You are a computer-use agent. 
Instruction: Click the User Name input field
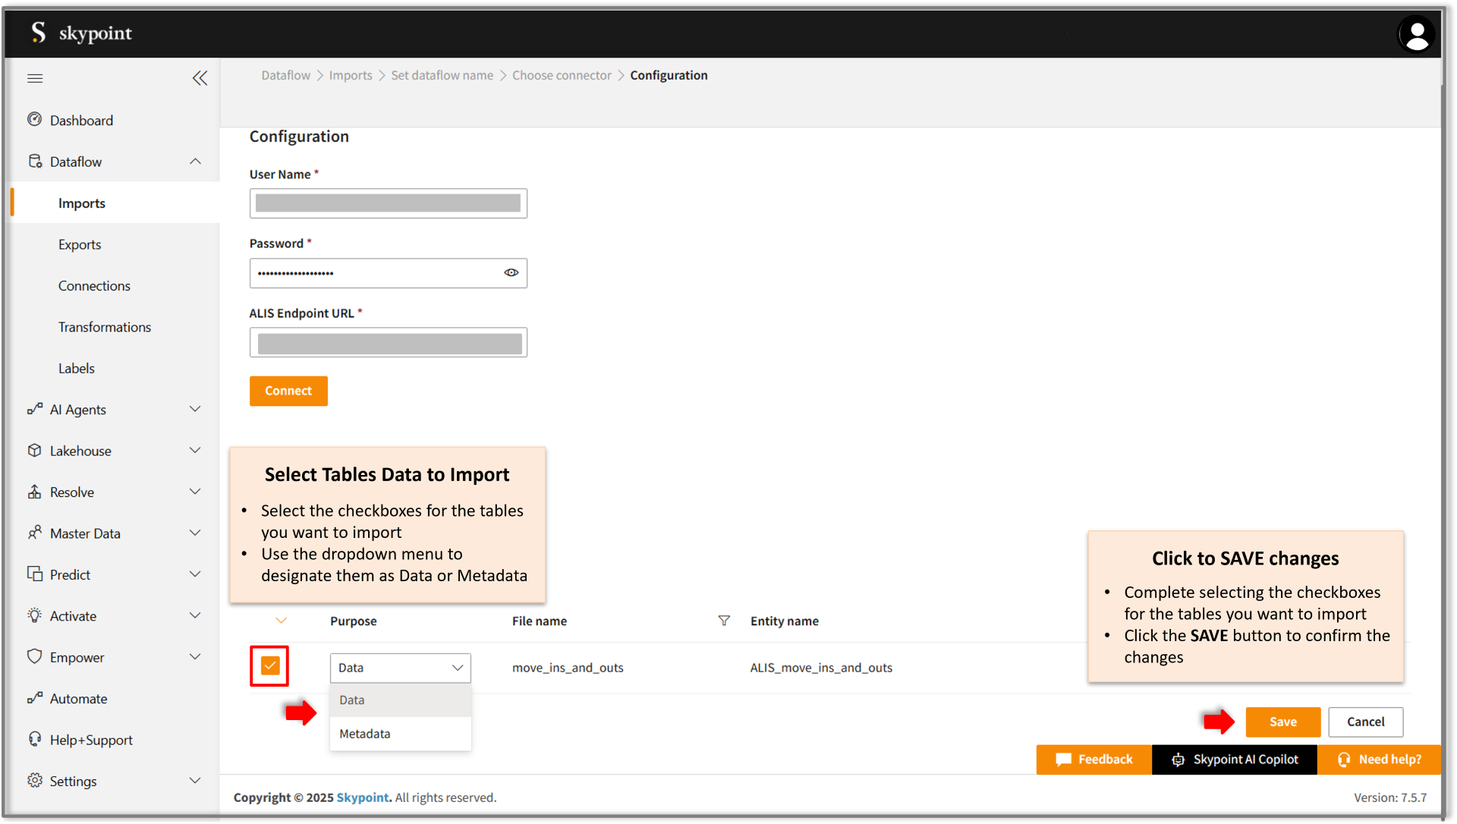pyautogui.click(x=389, y=203)
